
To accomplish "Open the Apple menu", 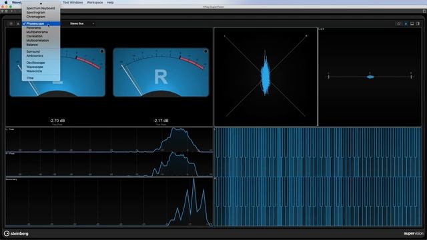I will coord(6,3).
